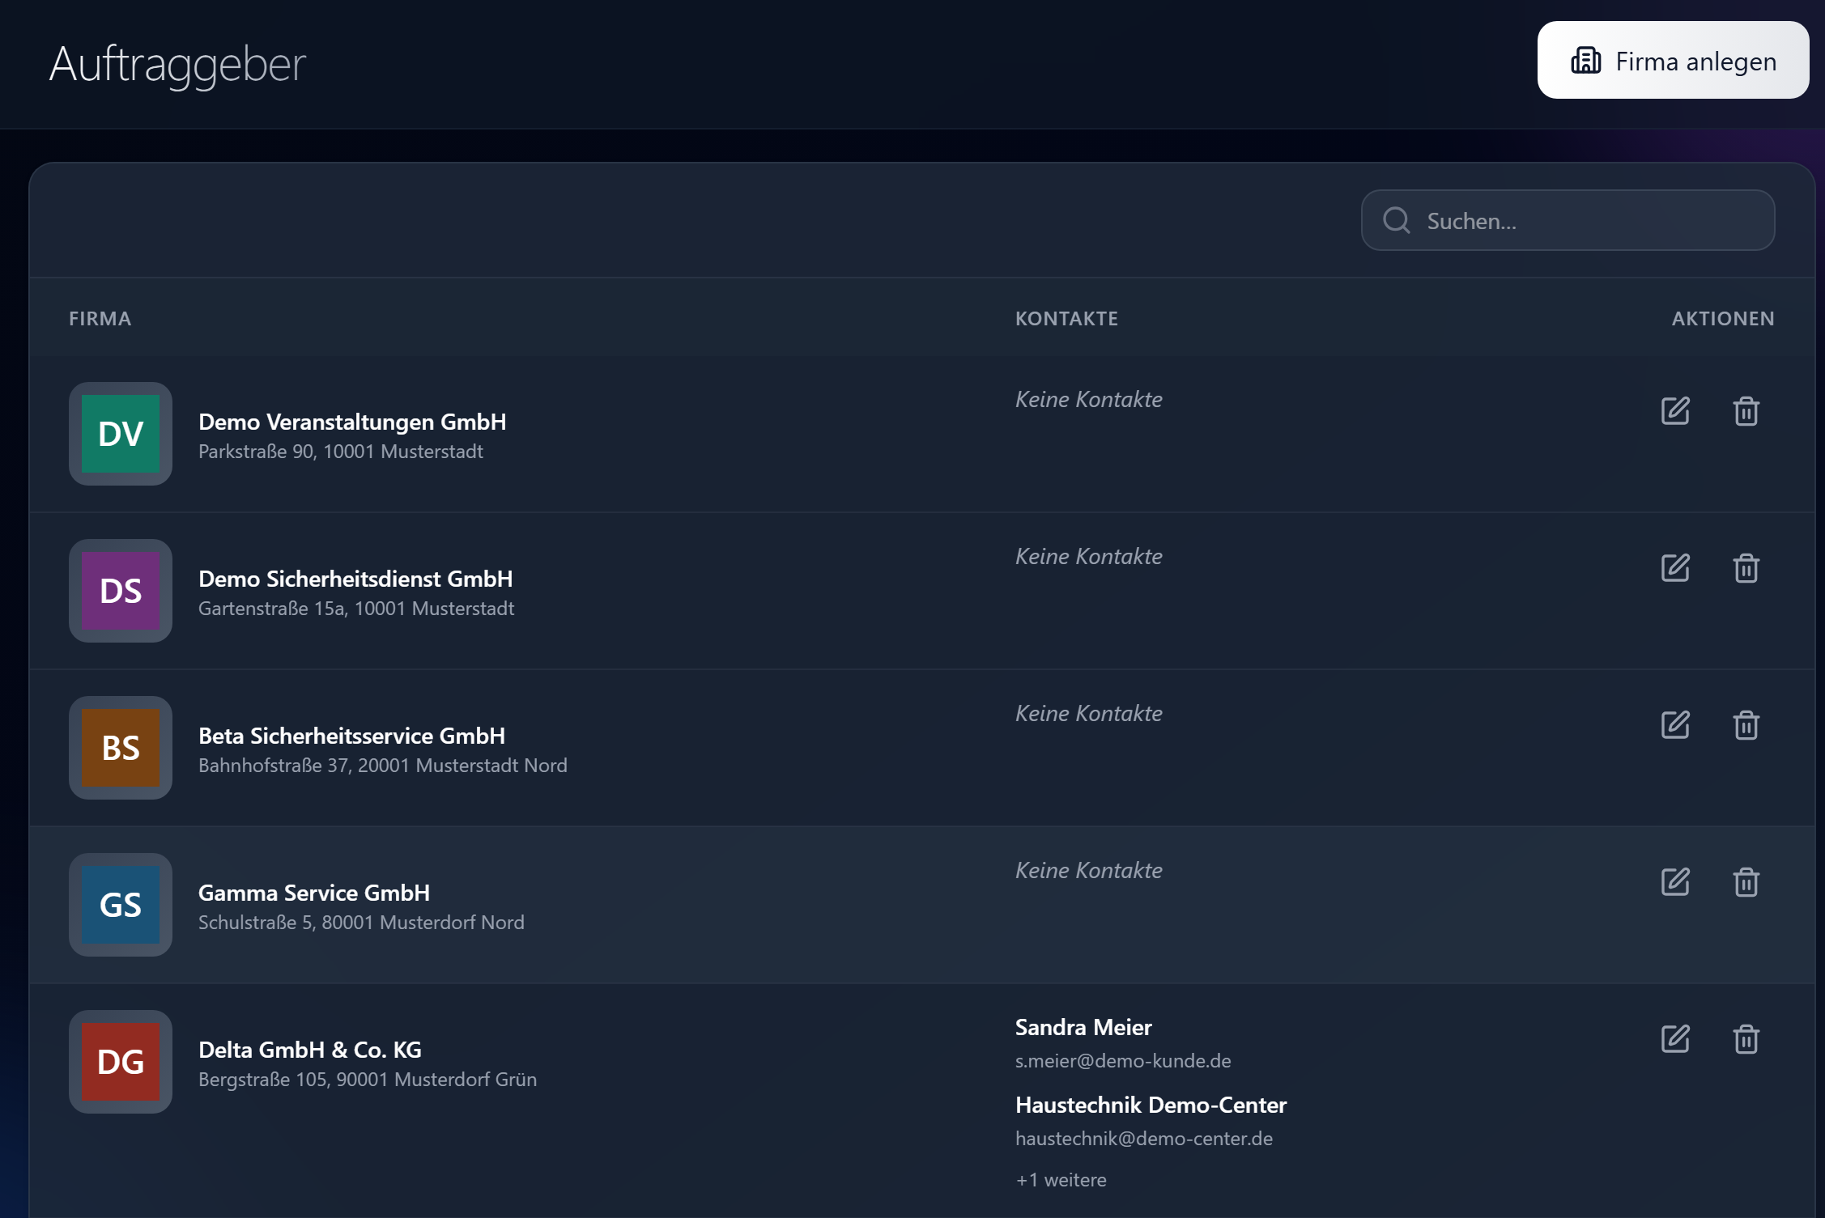Select Delta GmbH & Co. KG name
This screenshot has width=1825, height=1218.
(x=310, y=1050)
